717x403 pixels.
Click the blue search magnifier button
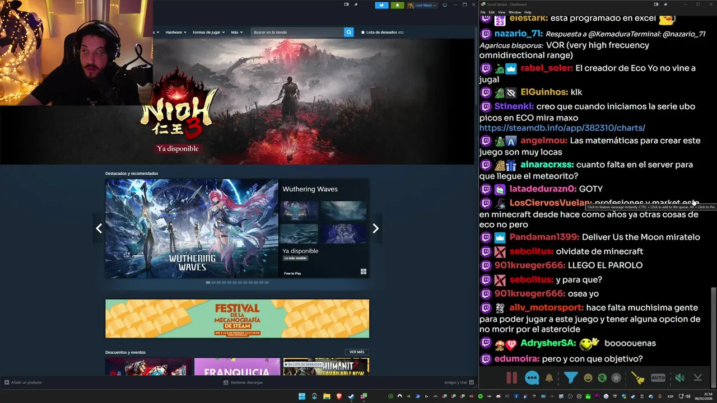pyautogui.click(x=348, y=32)
